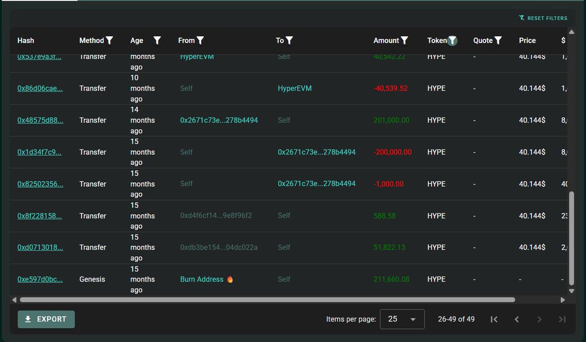Click the 14 months ago age cell
The image size is (586, 342).
(x=143, y=120)
